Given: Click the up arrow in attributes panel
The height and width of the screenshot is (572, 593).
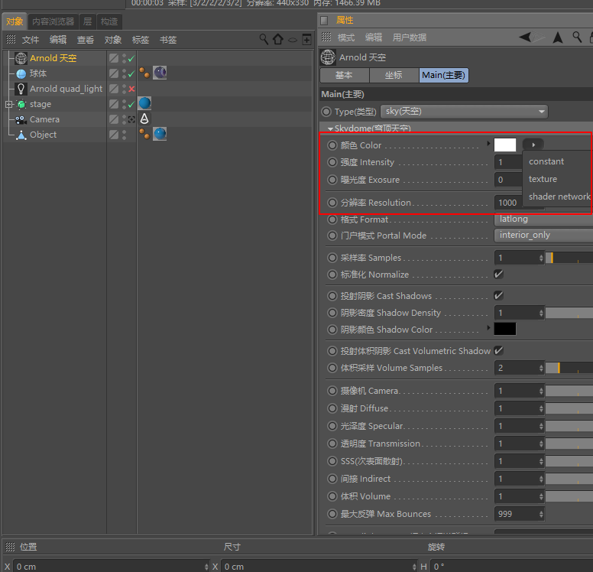Looking at the screenshot, I should [558, 37].
